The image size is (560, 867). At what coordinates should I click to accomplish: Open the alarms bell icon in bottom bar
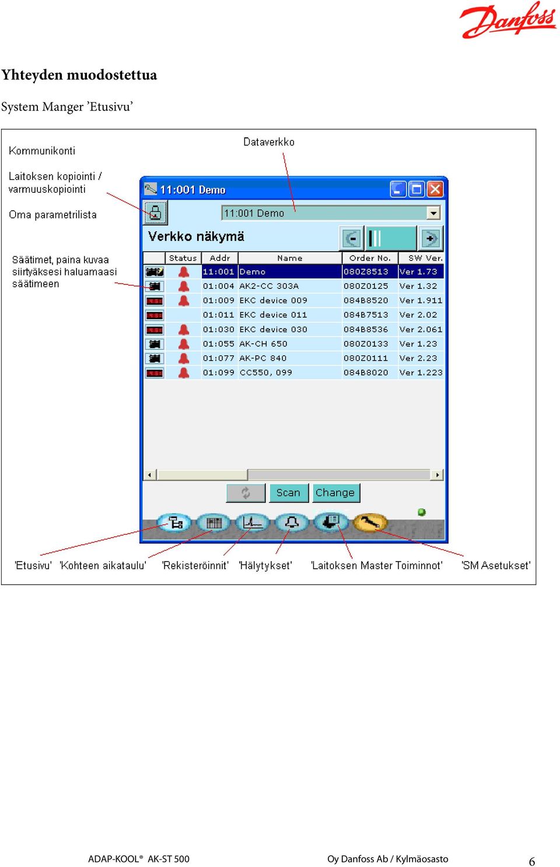292,523
